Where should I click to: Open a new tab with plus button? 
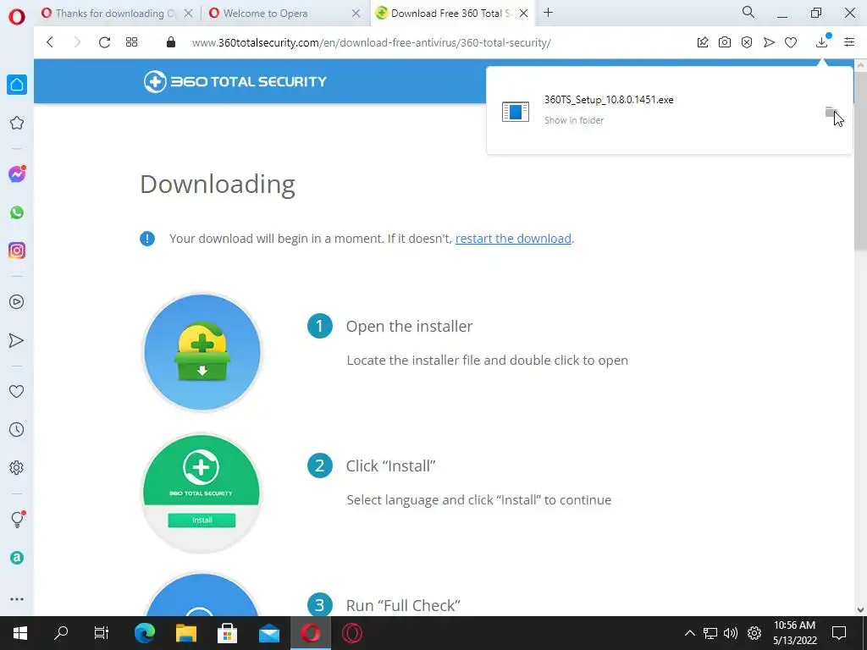tap(548, 13)
